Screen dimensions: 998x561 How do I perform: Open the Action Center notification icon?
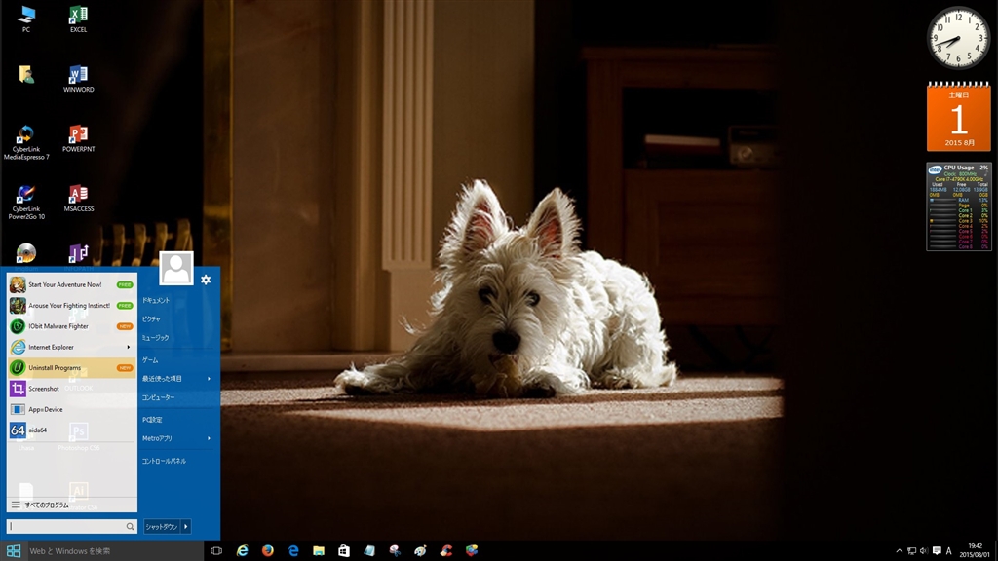click(937, 551)
